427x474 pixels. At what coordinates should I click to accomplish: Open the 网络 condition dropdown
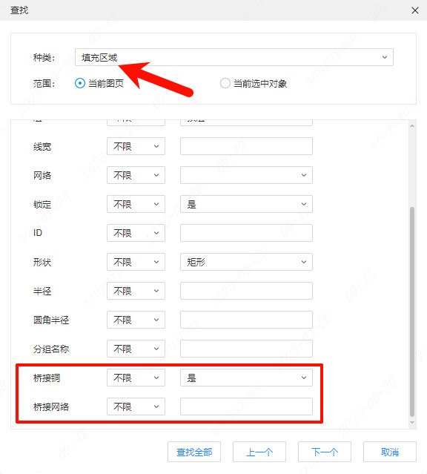tap(136, 175)
